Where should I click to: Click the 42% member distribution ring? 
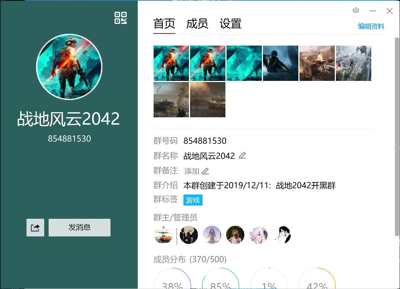pyautogui.click(x=317, y=279)
